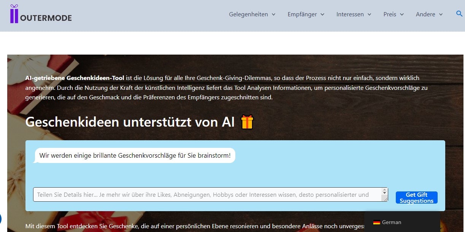Click the OUTERMODE brand name
The width and height of the screenshot is (465, 232).
coord(46,18)
